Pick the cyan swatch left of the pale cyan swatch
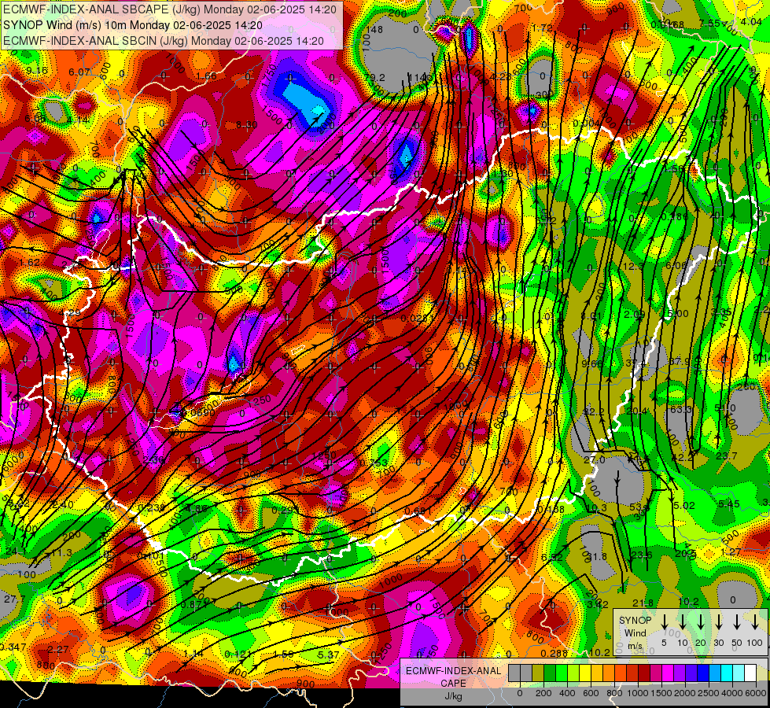The width and height of the screenshot is (770, 708). [x=727, y=673]
